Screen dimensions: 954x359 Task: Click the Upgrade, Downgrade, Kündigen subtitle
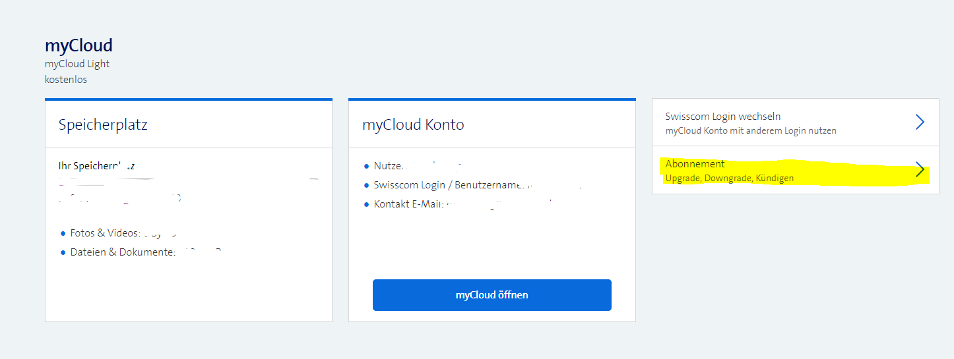coord(730,179)
